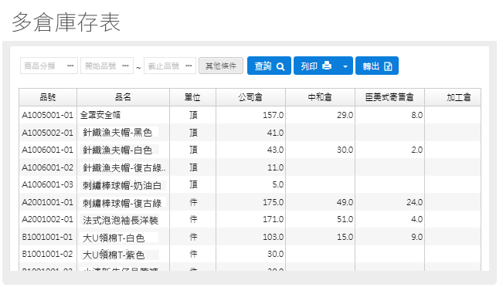Open 其他條件 filter options

click(x=221, y=66)
